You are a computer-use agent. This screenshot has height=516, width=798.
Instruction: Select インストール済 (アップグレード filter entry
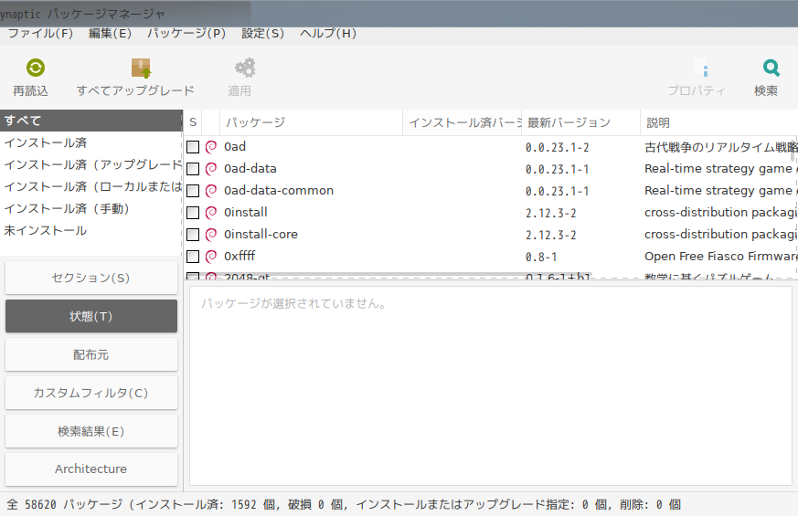coord(91,164)
